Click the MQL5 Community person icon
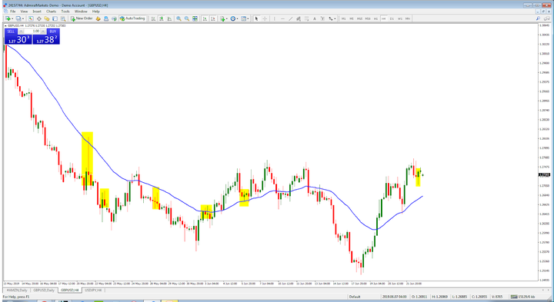The height and width of the screenshot is (302, 554). [x=106, y=18]
